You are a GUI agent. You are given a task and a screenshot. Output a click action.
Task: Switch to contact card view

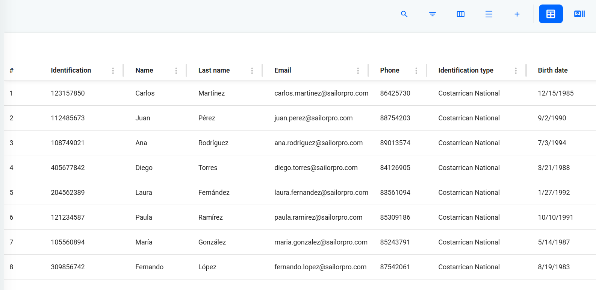[579, 14]
